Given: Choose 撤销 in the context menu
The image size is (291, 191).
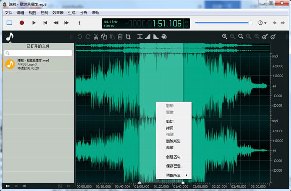Looking at the screenshot, I should pyautogui.click(x=174, y=106).
